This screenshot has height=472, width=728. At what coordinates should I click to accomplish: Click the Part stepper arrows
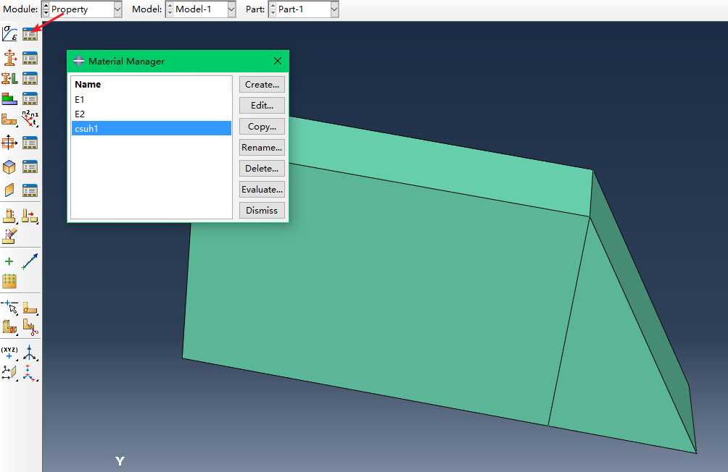tap(273, 9)
